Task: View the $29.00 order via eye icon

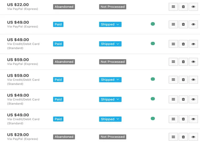Action: 193,137
